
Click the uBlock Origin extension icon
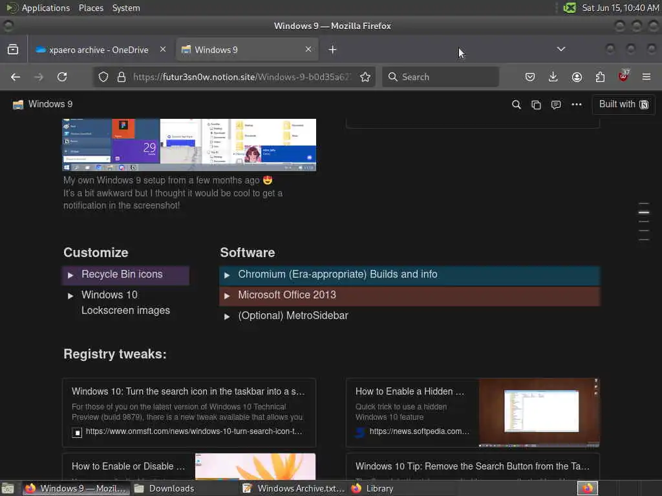(x=623, y=76)
